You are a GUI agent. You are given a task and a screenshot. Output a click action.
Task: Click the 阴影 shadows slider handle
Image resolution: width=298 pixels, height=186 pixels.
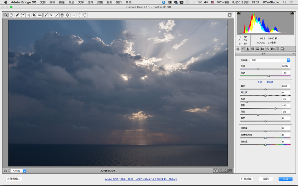(275, 108)
